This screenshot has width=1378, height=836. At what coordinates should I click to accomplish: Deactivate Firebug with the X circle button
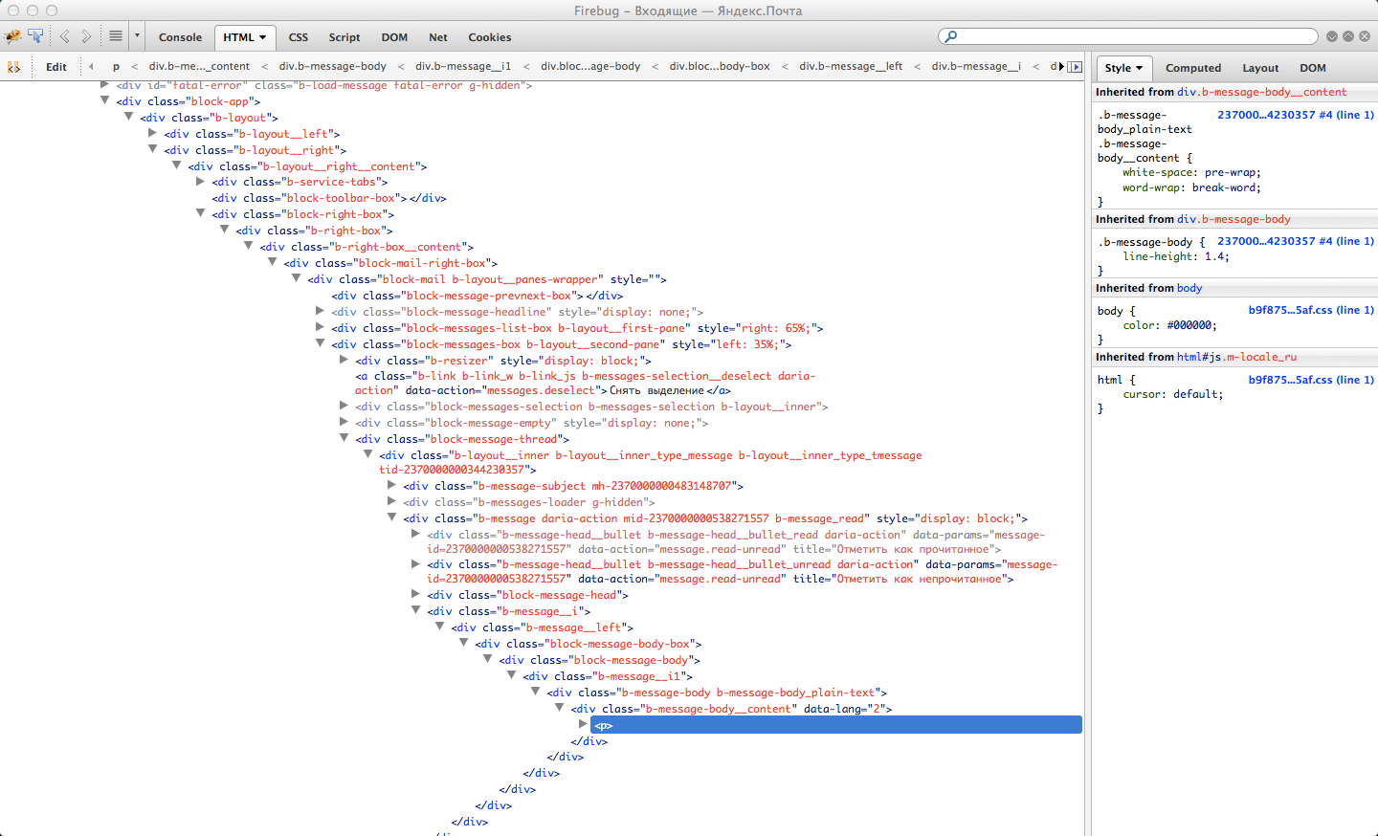[1365, 36]
